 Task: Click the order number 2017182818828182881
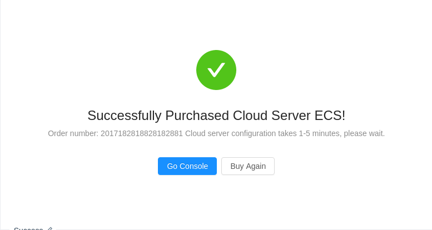pos(142,133)
